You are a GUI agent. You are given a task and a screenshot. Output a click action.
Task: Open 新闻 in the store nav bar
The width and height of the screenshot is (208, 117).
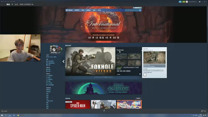click(x=94, y=10)
